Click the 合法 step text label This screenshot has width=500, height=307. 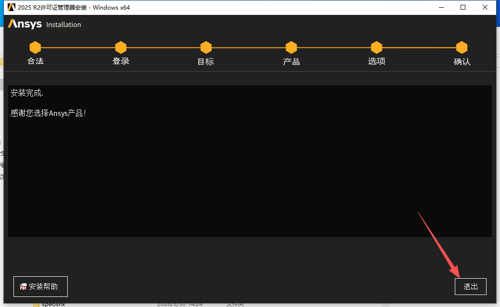[x=35, y=61]
